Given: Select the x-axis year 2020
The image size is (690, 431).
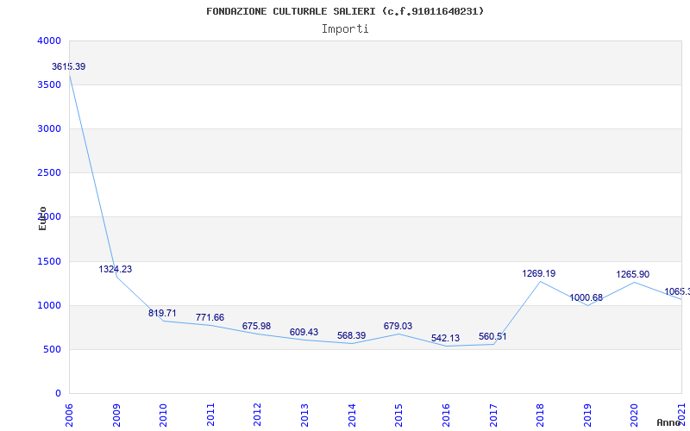Looking at the screenshot, I should 634,415.
